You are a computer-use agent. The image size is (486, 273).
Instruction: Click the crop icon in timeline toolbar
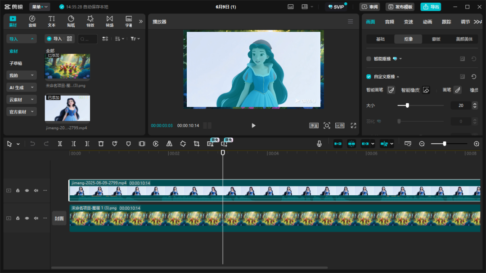(x=197, y=144)
